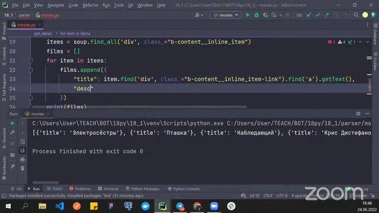Commit changes using Git checkmark icon
This screenshot has width=379, height=213.
(x=318, y=15)
